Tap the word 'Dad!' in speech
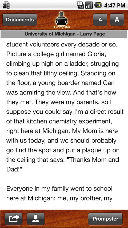 [14, 170]
